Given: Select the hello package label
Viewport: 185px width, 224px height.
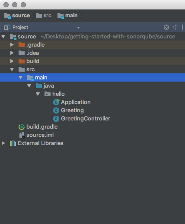Looking at the screenshot, I should (x=58, y=94).
